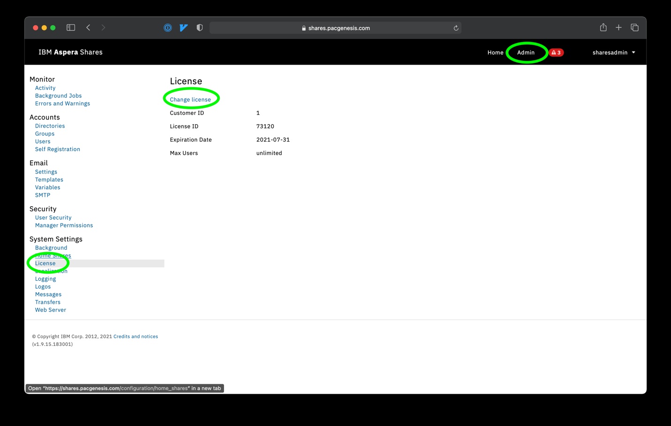The image size is (671, 426).
Task: Open Email Templates link
Action: pyautogui.click(x=49, y=179)
